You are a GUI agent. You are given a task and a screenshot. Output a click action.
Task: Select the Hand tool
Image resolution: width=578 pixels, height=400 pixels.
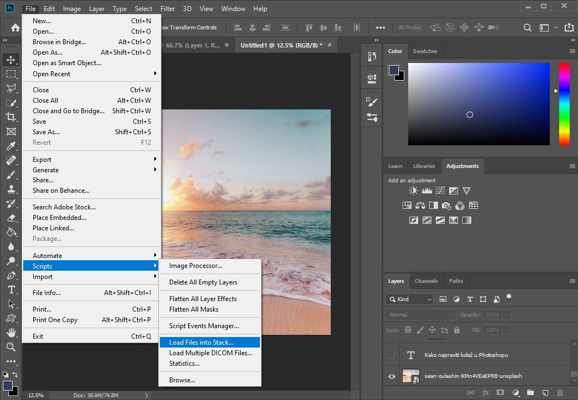click(11, 333)
